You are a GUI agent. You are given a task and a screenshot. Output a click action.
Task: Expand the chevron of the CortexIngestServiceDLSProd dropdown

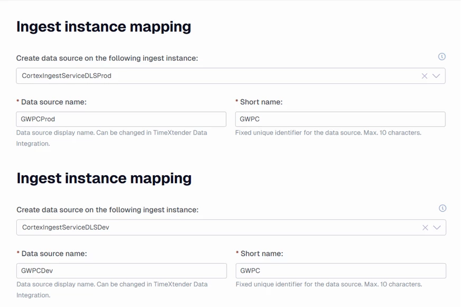436,76
